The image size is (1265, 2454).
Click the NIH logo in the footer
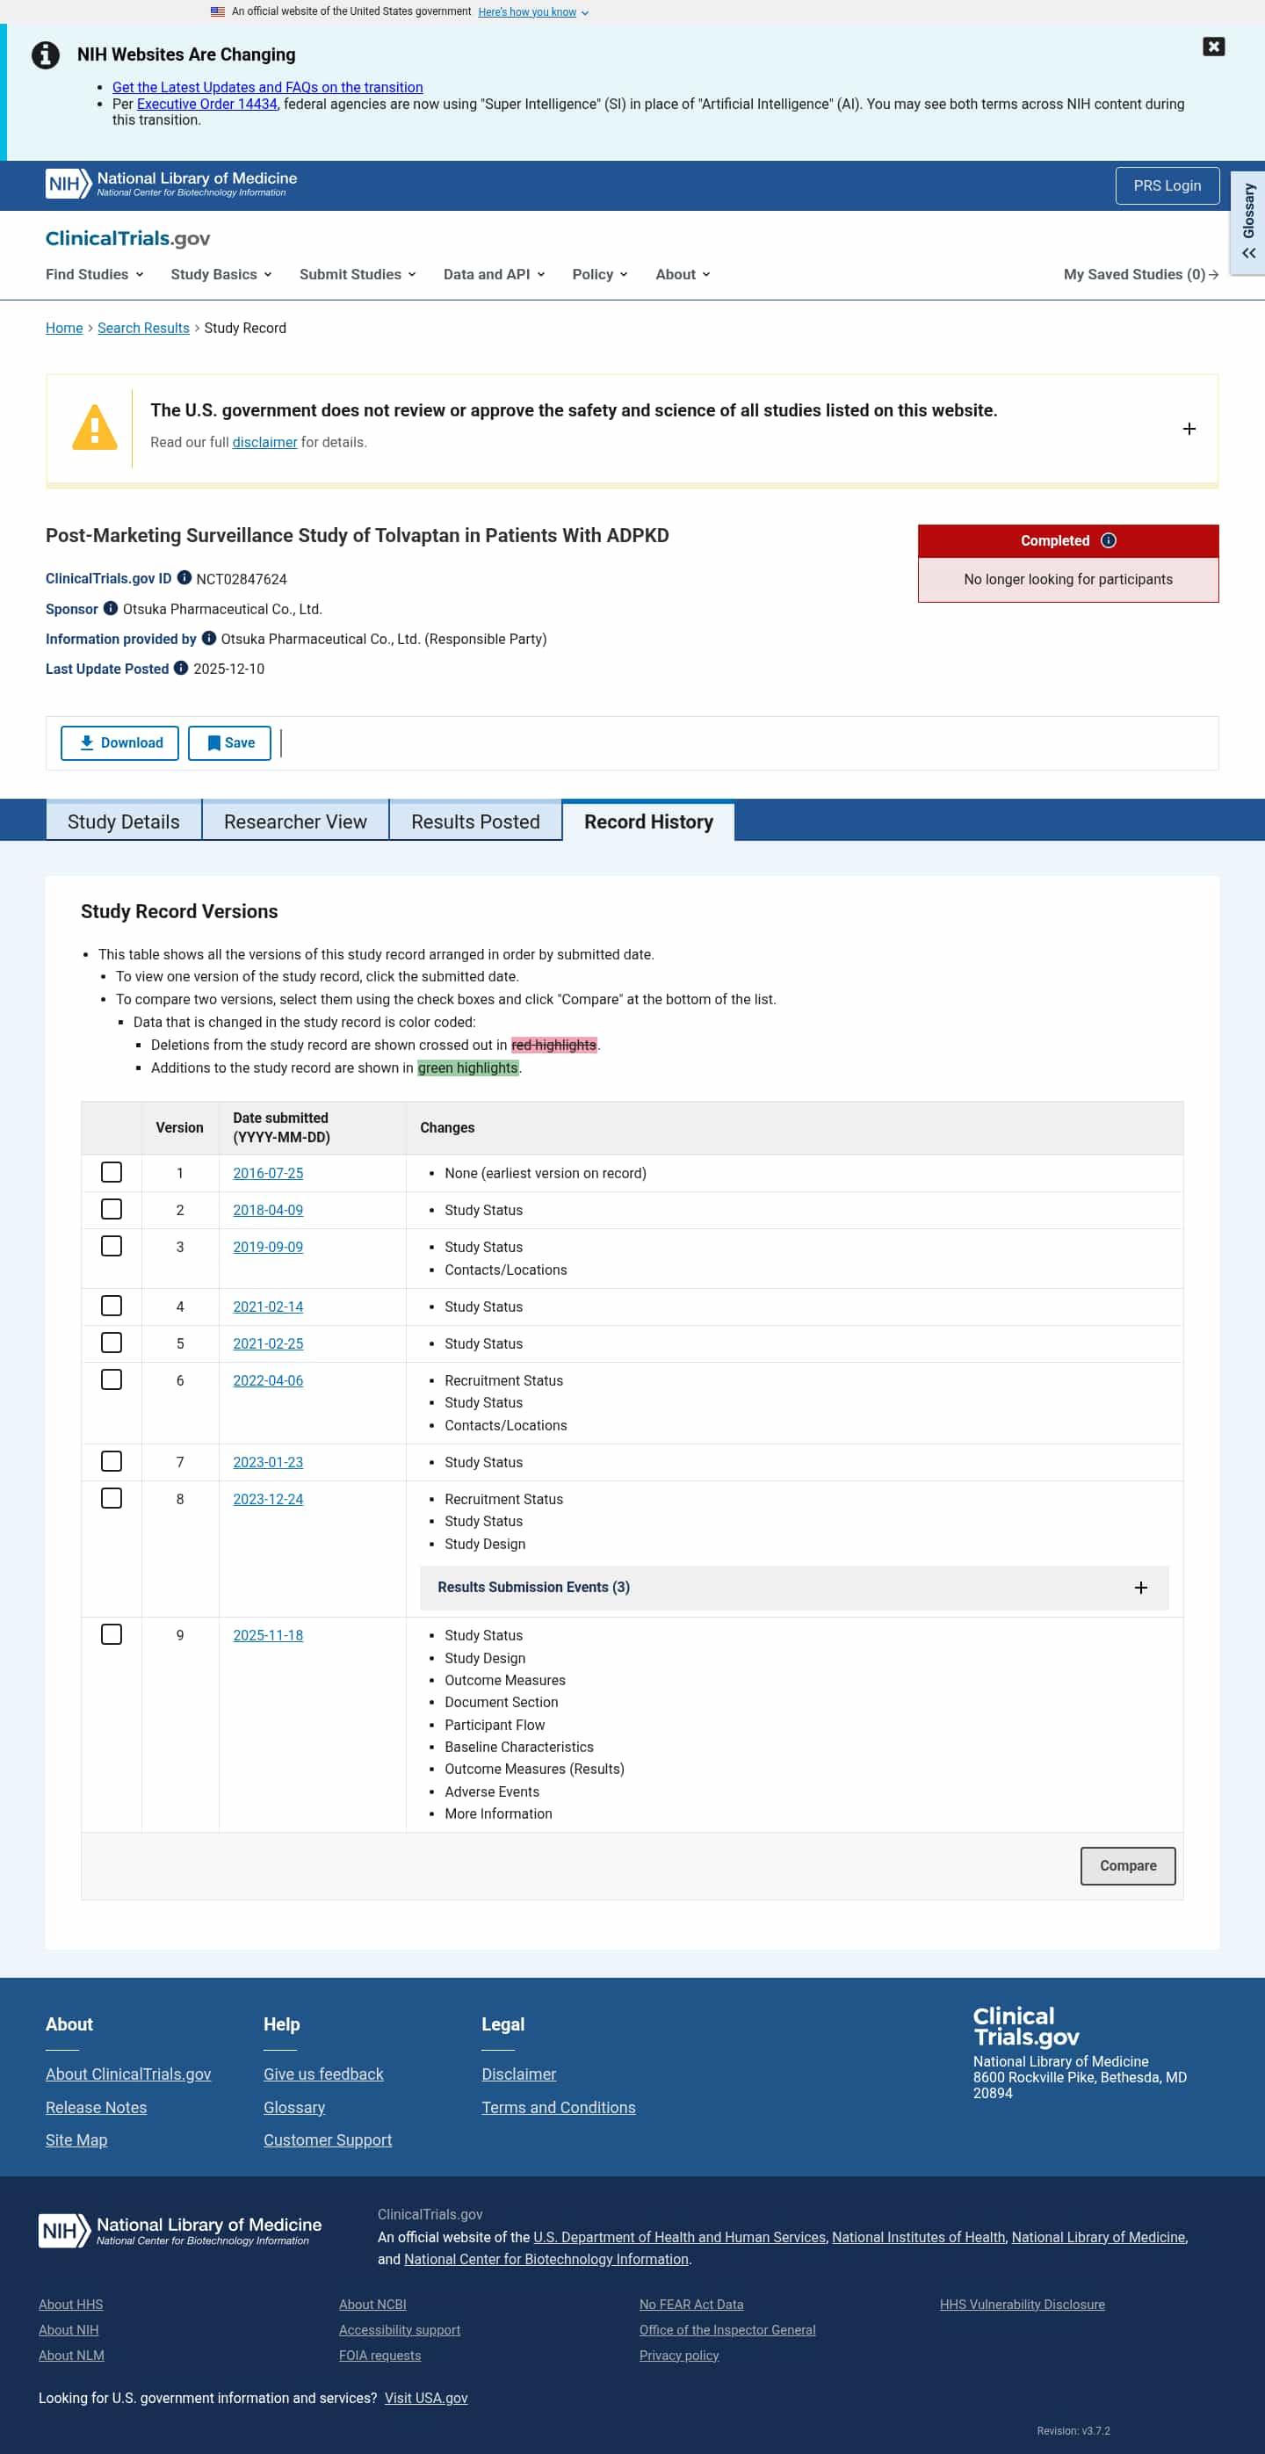coord(180,2229)
